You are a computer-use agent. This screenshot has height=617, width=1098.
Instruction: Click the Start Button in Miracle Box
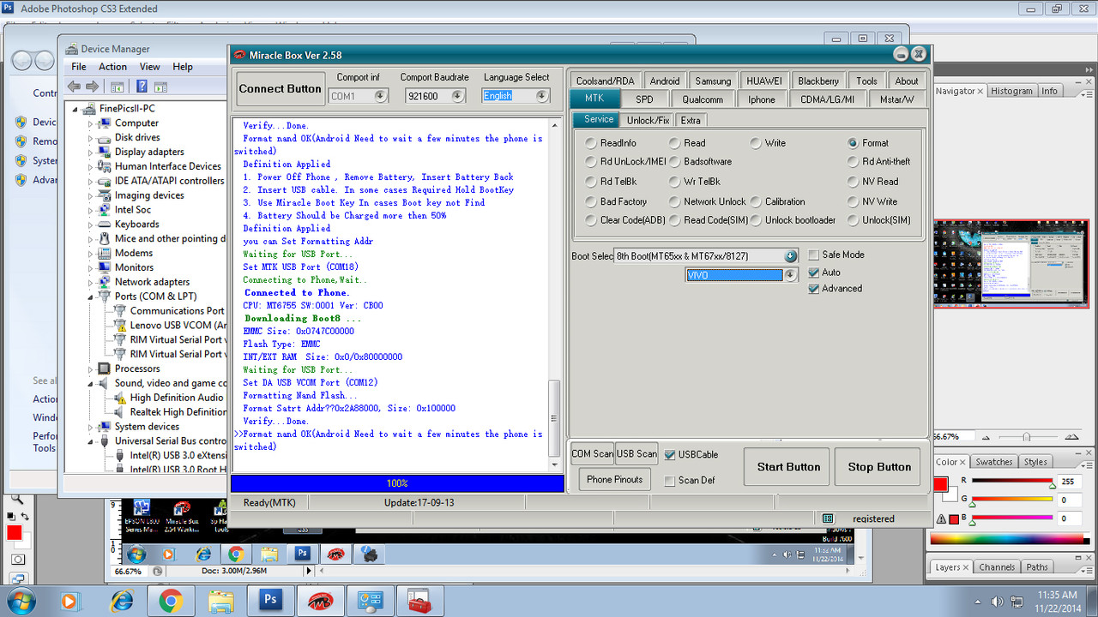pos(788,467)
